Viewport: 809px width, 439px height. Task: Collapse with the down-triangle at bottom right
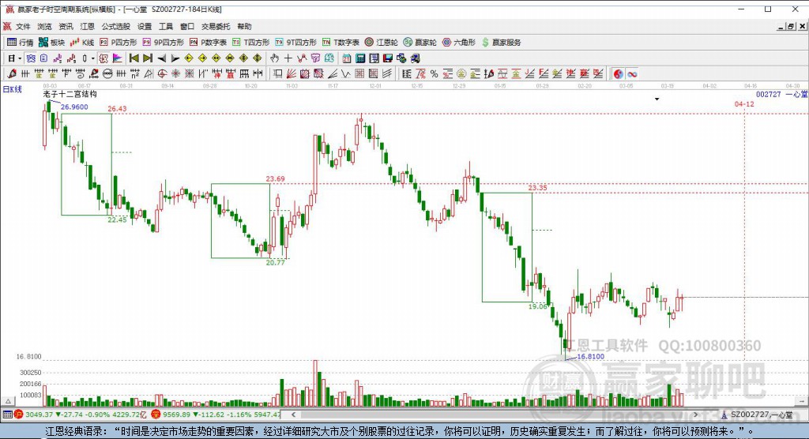click(x=801, y=401)
